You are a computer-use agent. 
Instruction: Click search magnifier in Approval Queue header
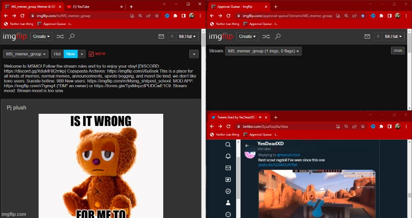pos(278,37)
